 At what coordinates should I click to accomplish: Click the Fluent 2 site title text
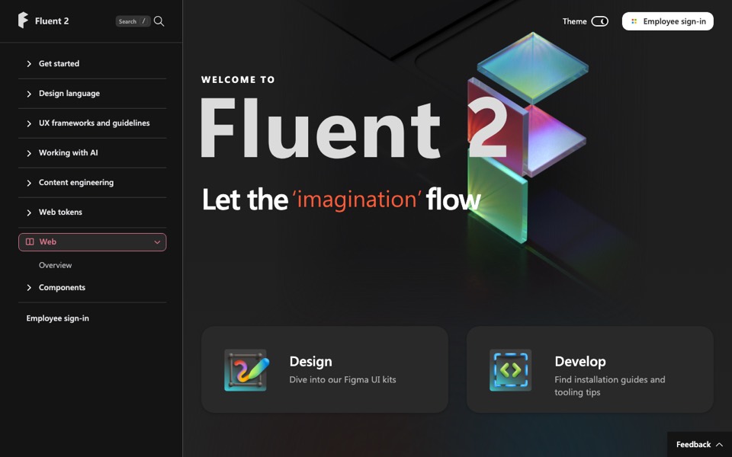pos(52,21)
